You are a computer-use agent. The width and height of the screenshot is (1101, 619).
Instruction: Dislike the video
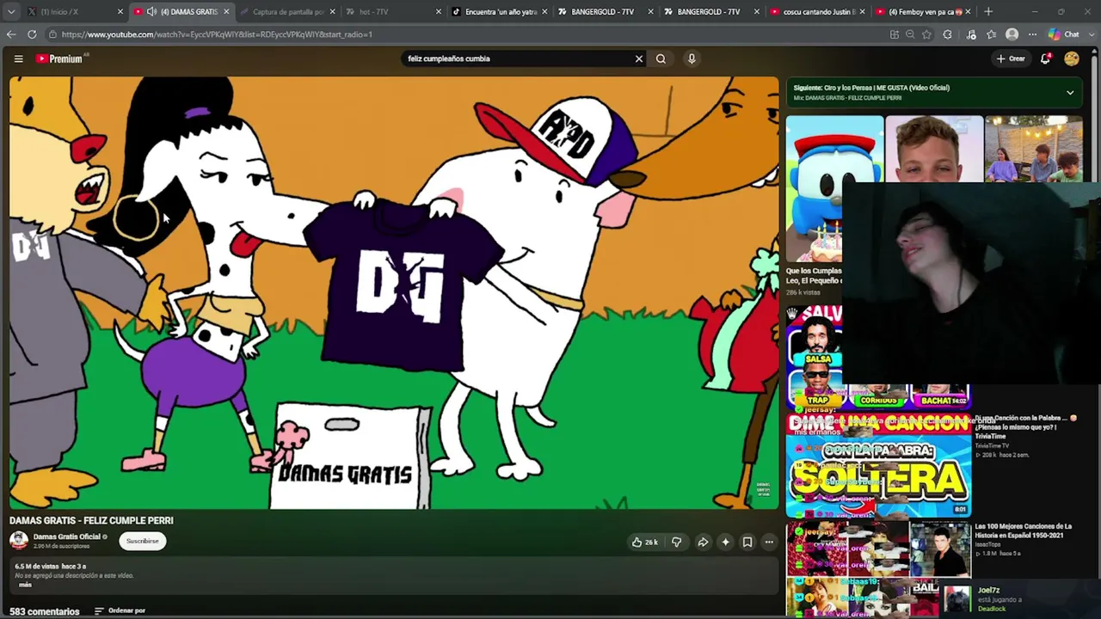pyautogui.click(x=676, y=542)
